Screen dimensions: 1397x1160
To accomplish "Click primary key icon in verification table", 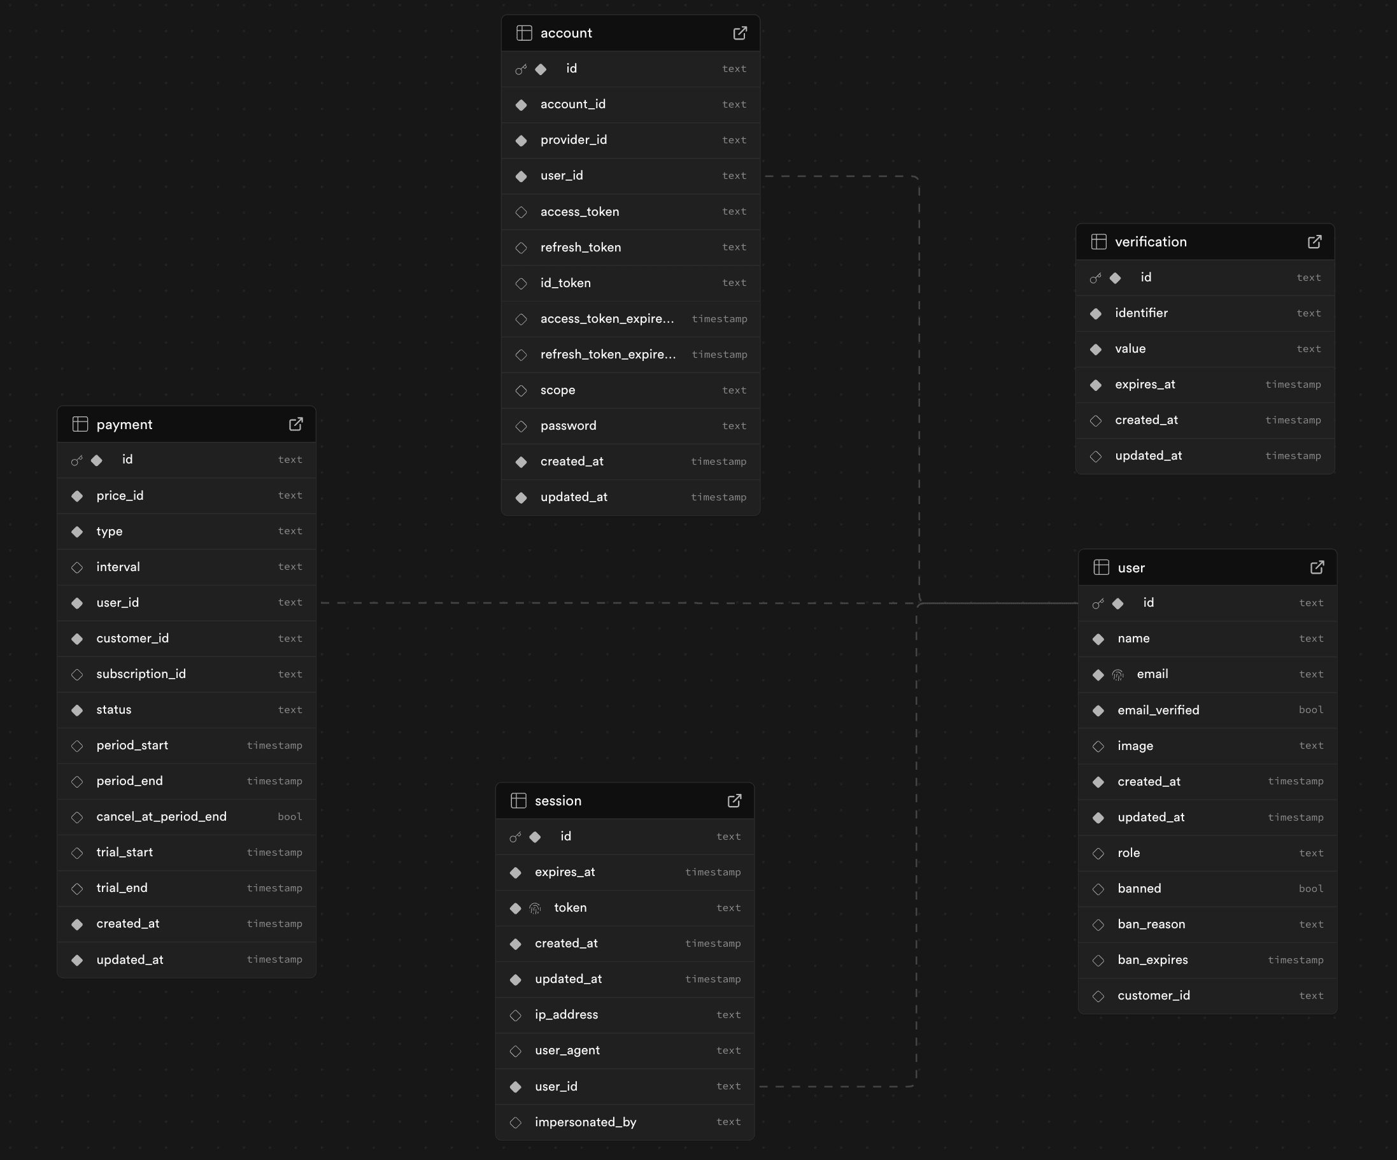I will 1096,278.
